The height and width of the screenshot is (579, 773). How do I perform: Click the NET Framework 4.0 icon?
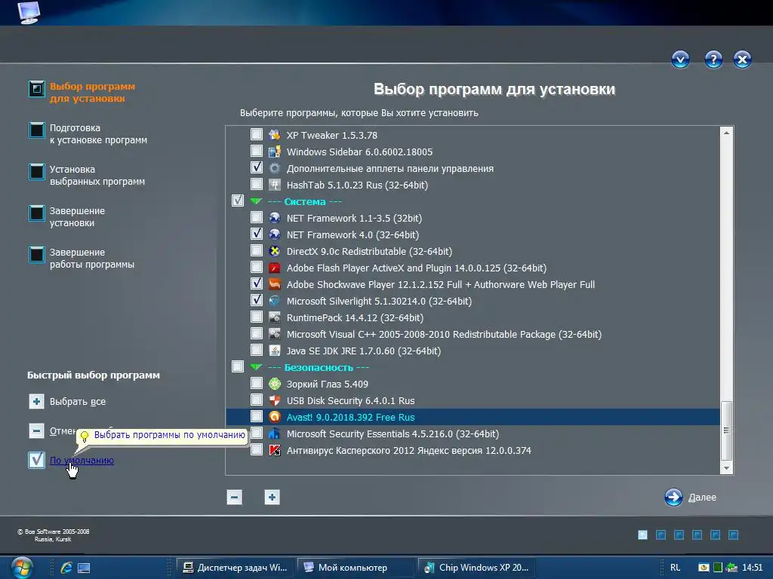275,234
